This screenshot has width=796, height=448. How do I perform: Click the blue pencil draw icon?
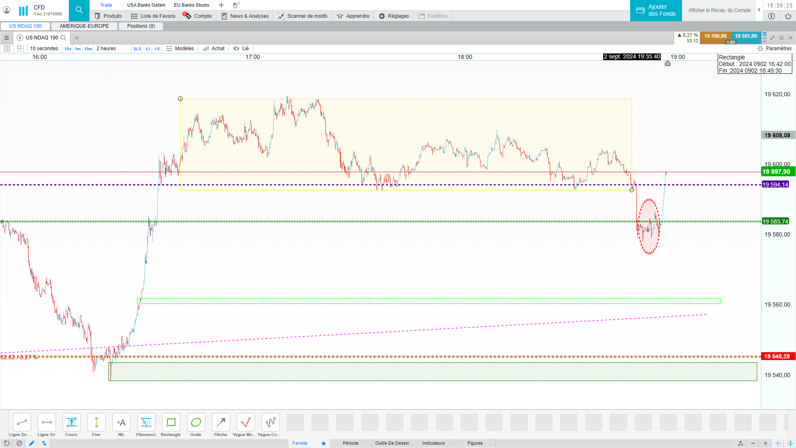pyautogui.click(x=32, y=443)
